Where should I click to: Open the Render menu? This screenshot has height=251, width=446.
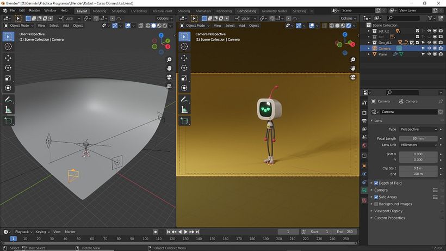click(x=34, y=10)
